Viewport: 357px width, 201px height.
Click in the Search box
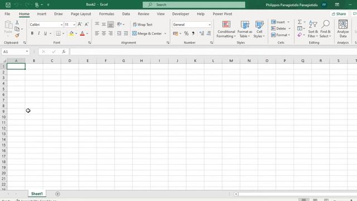194,4
